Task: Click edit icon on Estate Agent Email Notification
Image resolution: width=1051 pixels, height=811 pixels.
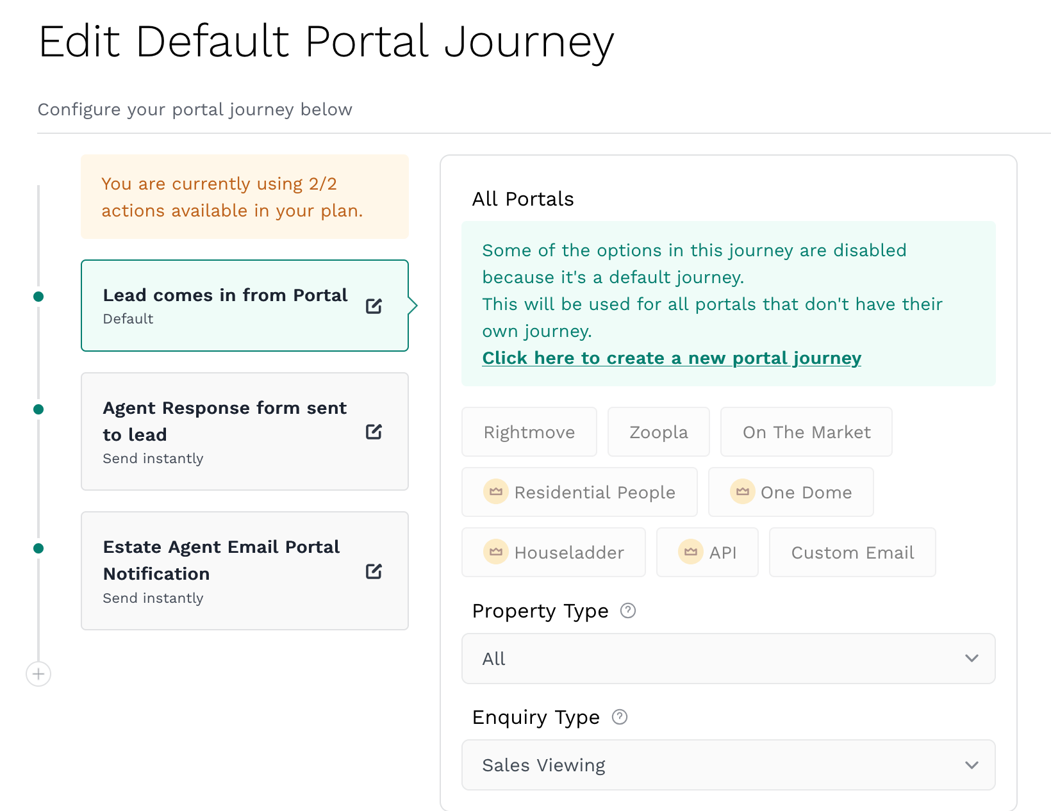Action: pos(374,571)
